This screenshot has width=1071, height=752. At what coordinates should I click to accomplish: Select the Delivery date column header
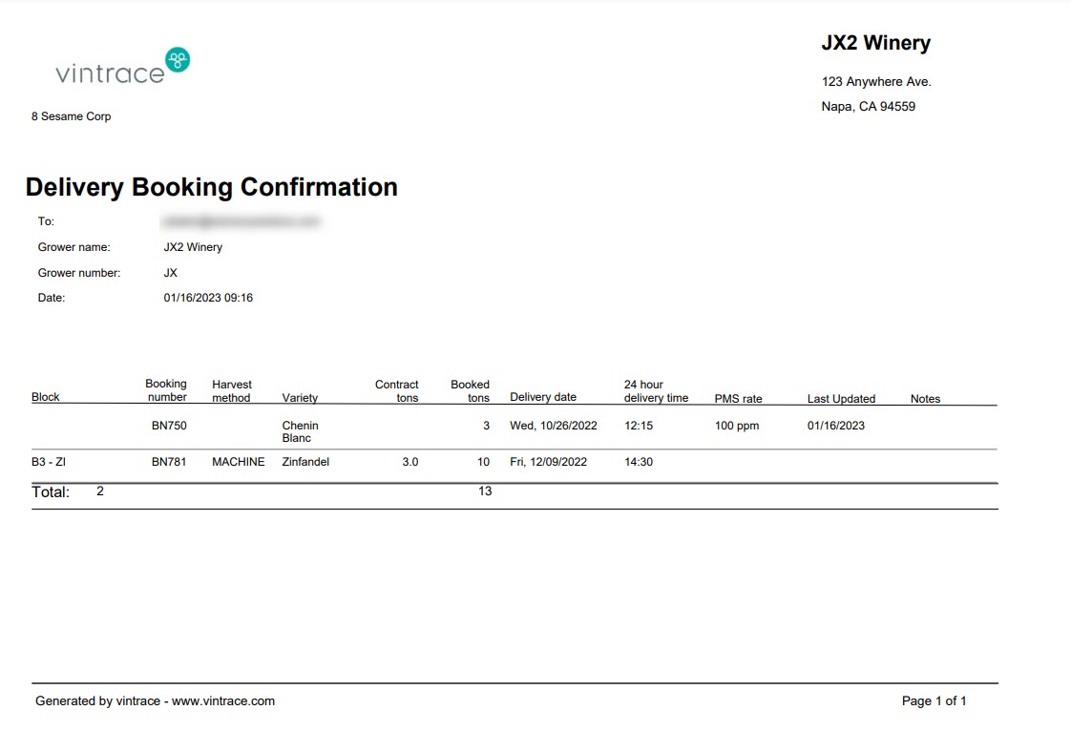click(542, 397)
